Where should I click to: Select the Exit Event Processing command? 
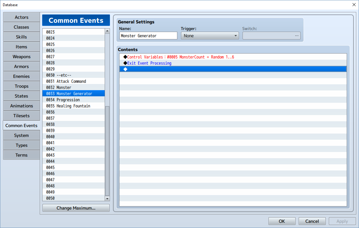233,63
